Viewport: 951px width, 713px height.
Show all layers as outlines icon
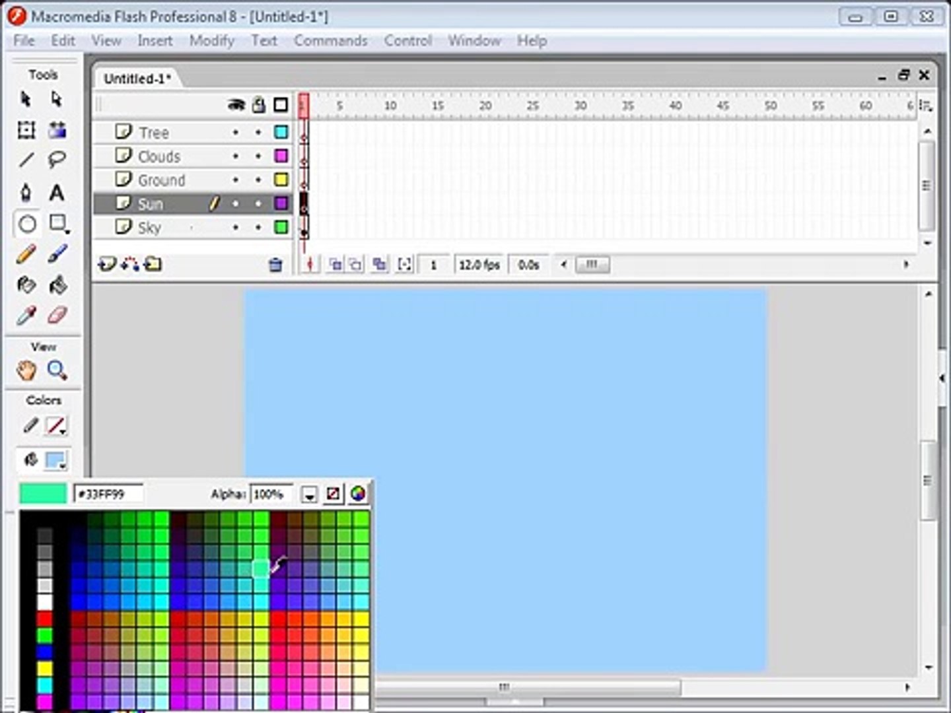point(281,105)
